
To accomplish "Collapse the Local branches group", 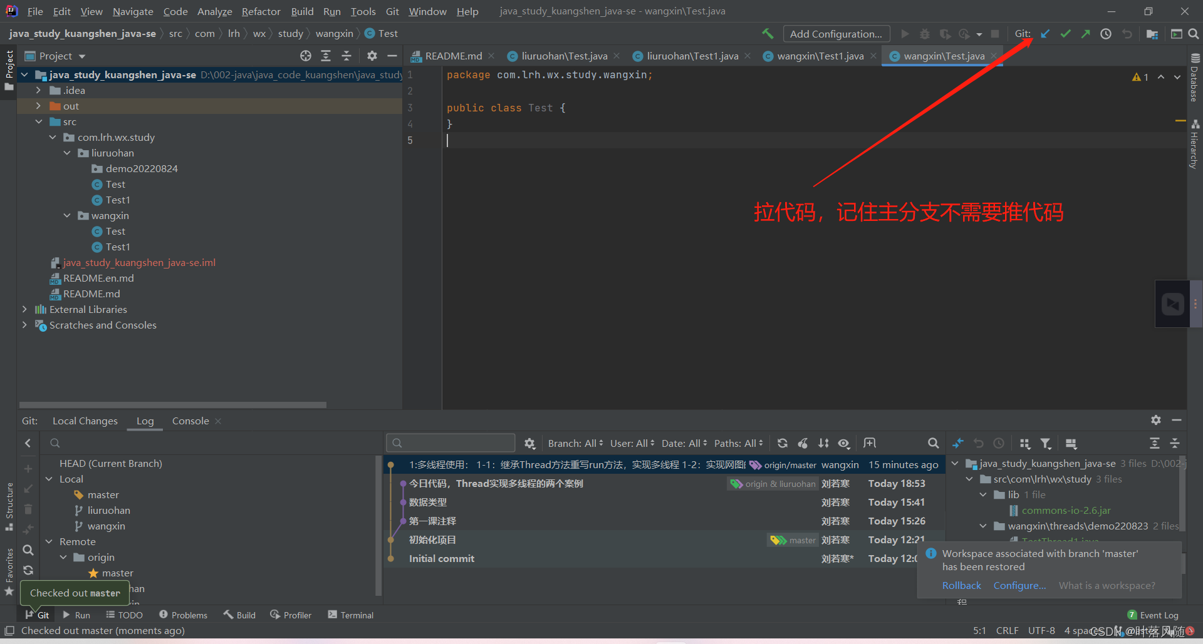I will [49, 479].
